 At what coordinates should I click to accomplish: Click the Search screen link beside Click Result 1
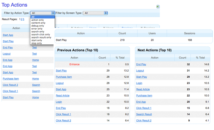coord(36,91)
